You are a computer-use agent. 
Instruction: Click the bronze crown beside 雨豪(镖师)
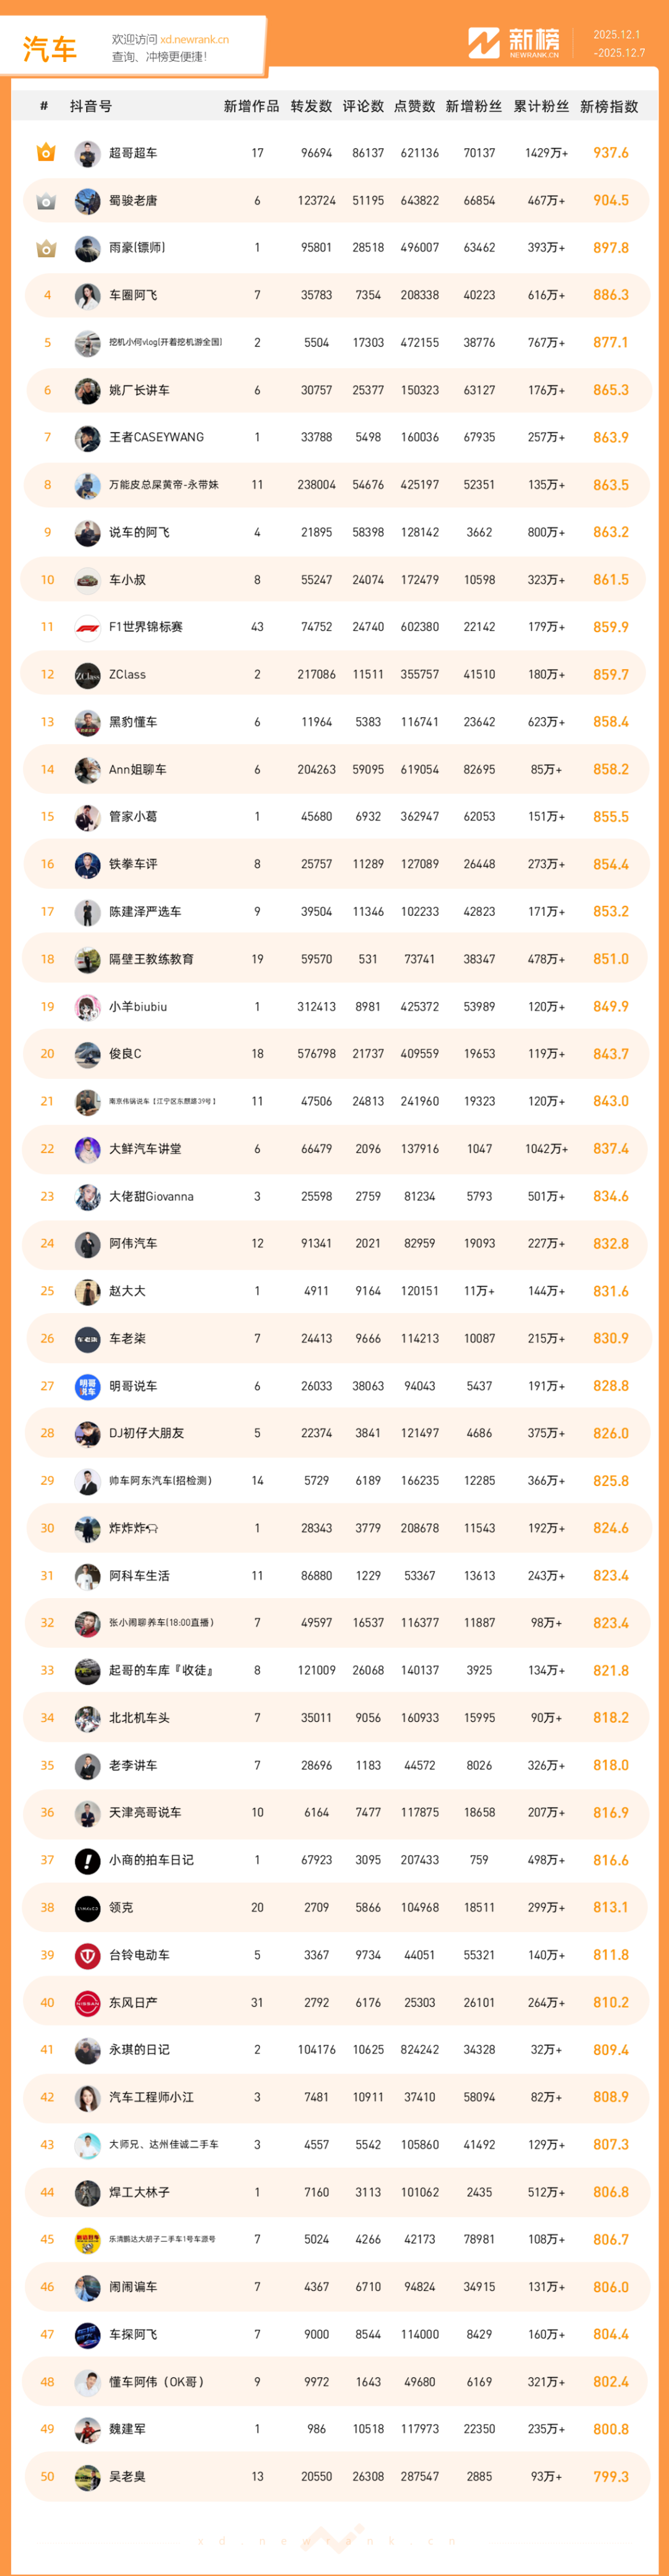click(x=46, y=248)
